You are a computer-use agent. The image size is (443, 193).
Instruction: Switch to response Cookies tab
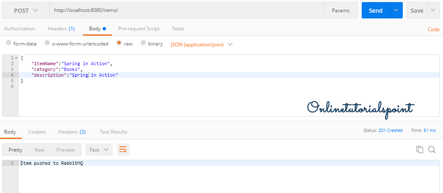tap(37, 132)
